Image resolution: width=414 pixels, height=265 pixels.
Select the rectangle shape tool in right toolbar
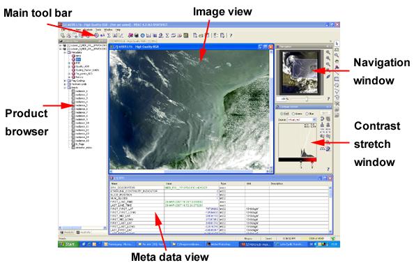tap(337, 79)
